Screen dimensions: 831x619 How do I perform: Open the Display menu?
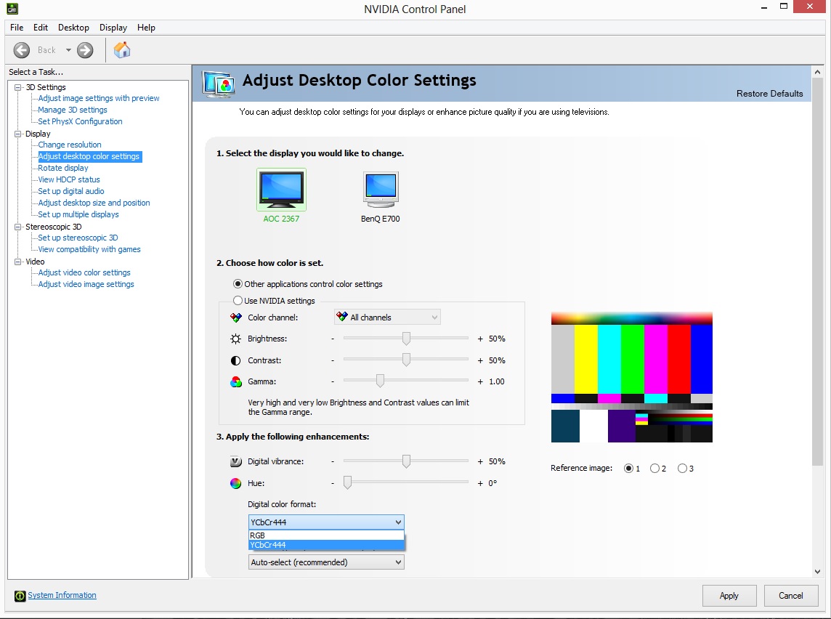pos(113,28)
